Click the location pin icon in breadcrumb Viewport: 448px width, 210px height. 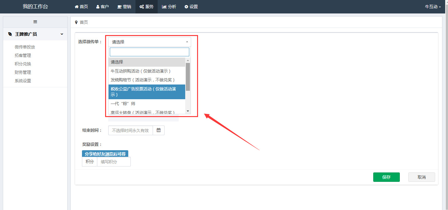(x=76, y=23)
